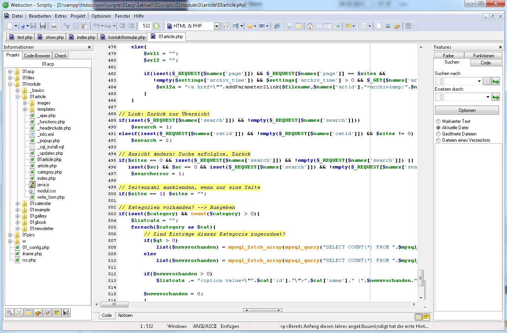Click the Print icon in toolbar
The width and height of the screenshot is (507, 333).
[x=54, y=26]
